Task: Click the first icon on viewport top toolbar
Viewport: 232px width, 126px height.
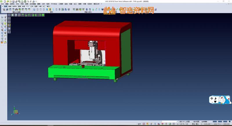Action: 9,15
